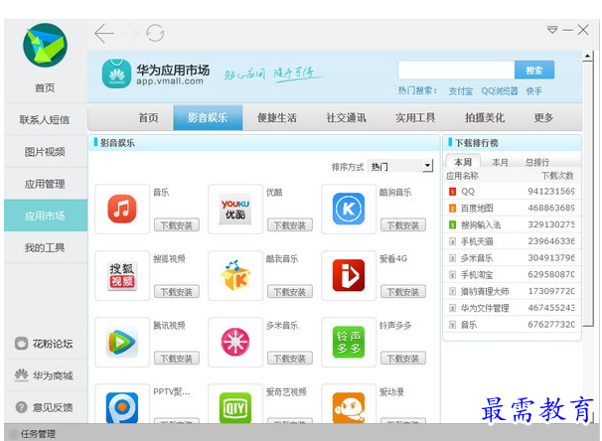
Task: Download and install 腾讯视频
Action: [177, 359]
